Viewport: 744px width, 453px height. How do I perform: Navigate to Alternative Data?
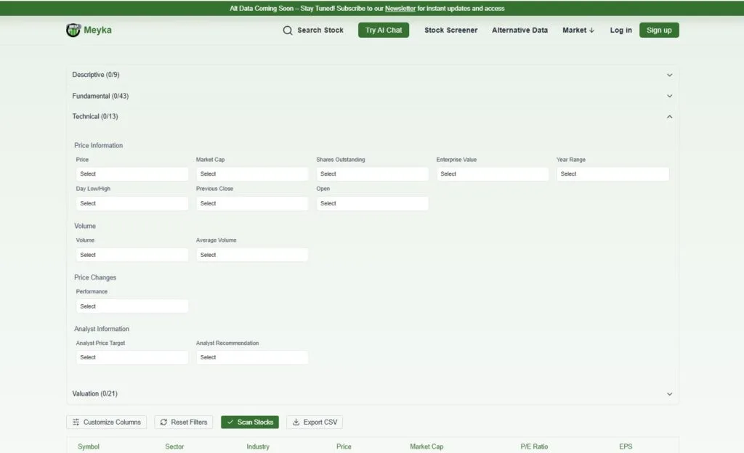coord(519,30)
